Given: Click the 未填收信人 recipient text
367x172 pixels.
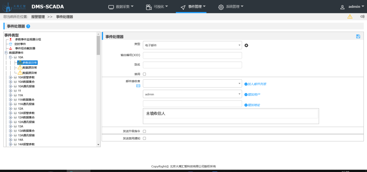Looking at the screenshot, I should [x=156, y=114].
